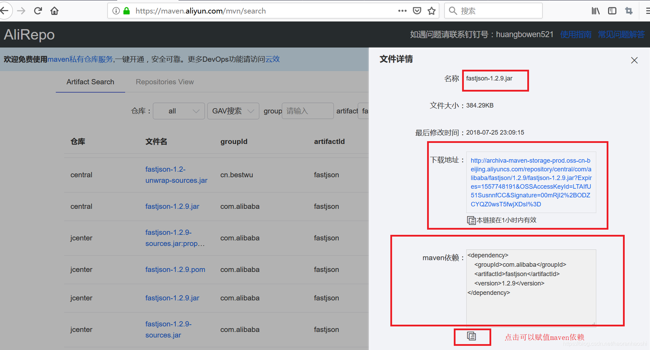The width and height of the screenshot is (650, 350).
Task: Open the browser home page
Action: [54, 11]
